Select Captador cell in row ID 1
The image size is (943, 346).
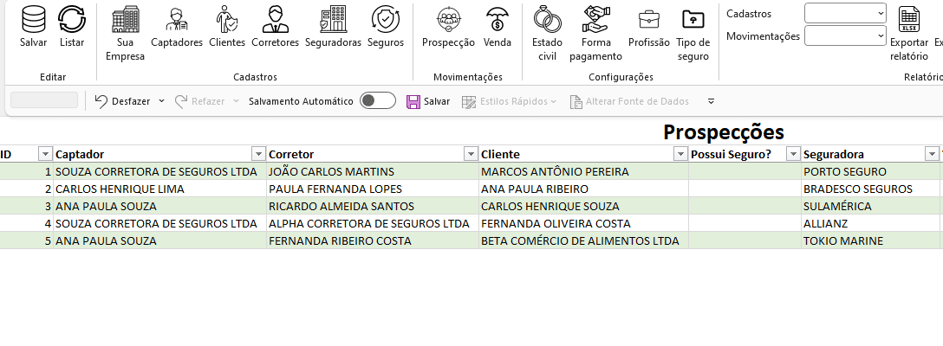[160, 172]
